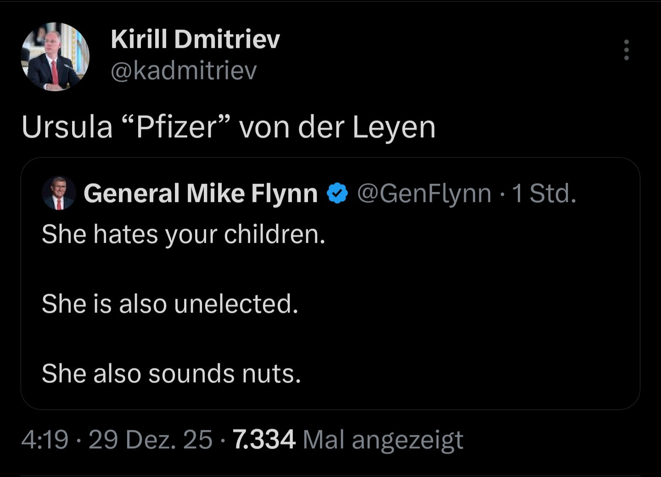Open Kirill Dmitriev's profile picture
The image size is (661, 477).
[x=55, y=57]
